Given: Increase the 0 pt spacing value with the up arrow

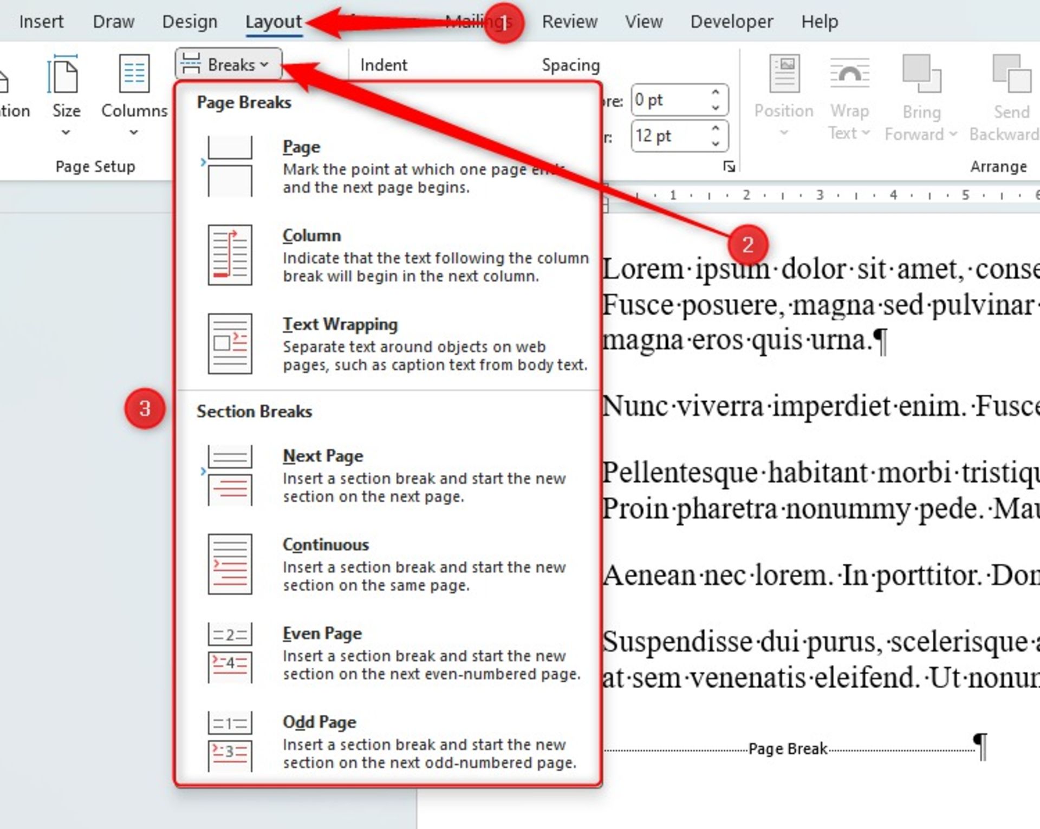Looking at the screenshot, I should [x=716, y=93].
